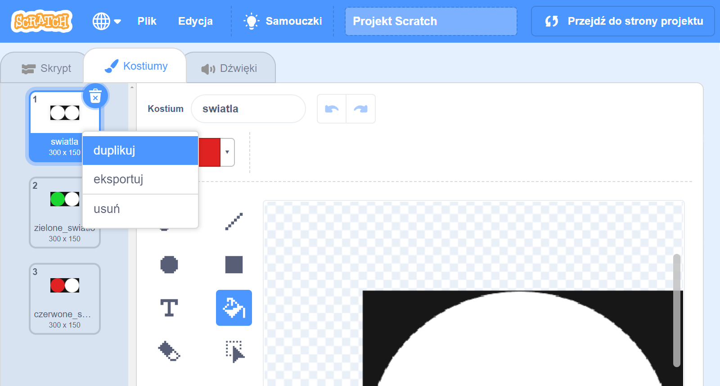Click the trash icon on swiatla costume
Screen dimensions: 720x386
95,96
